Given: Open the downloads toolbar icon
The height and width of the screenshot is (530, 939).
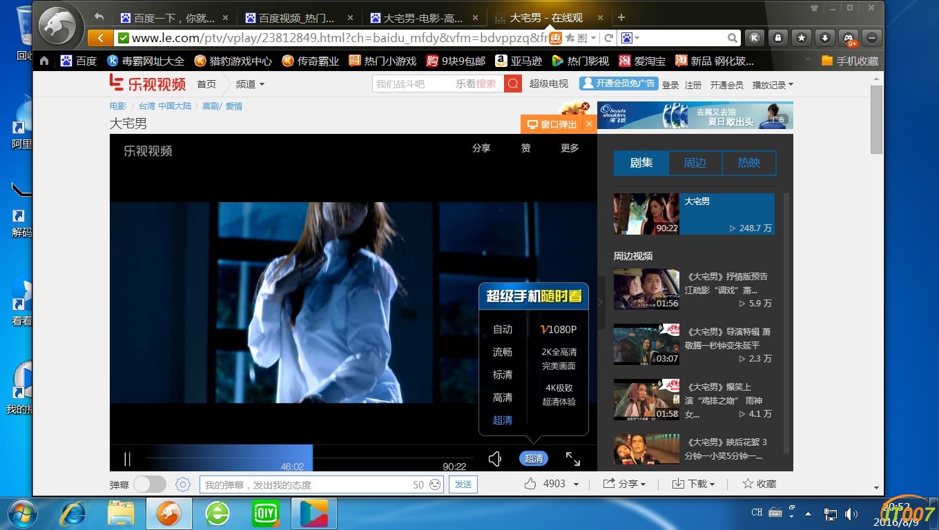Looking at the screenshot, I should pos(825,38).
